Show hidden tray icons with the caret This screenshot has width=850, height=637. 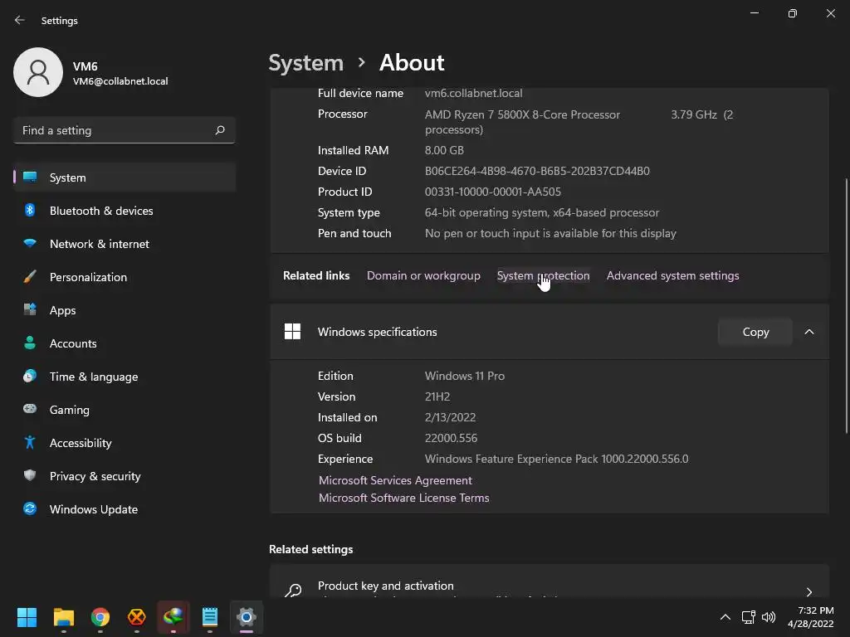(x=725, y=617)
